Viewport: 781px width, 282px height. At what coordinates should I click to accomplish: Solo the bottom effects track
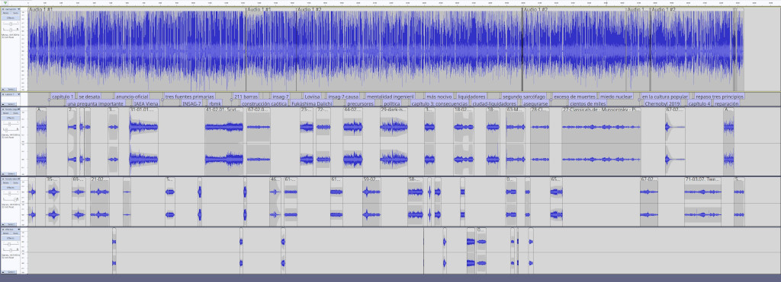15,233
